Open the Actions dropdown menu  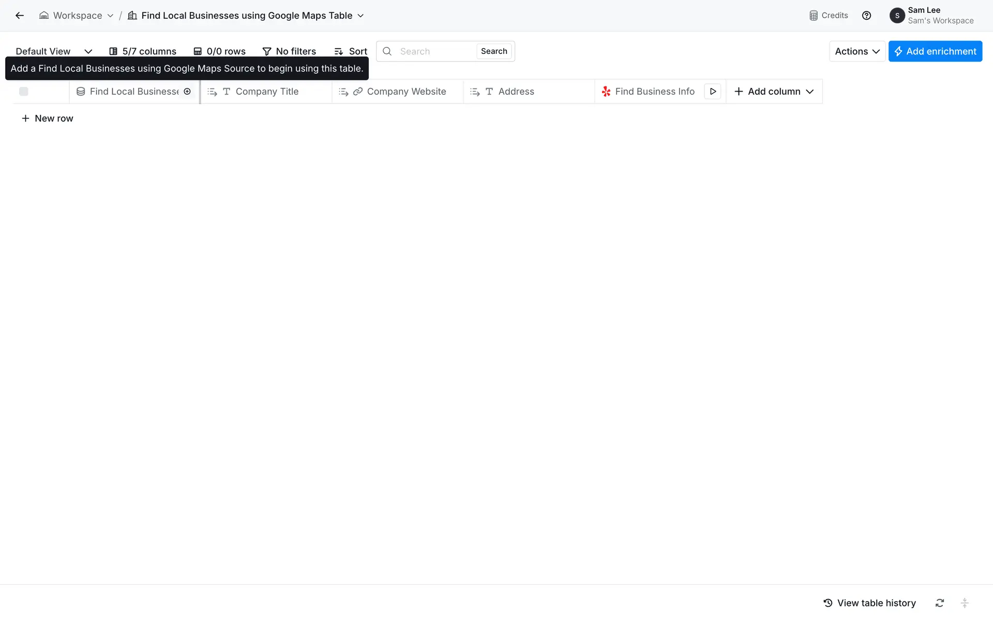click(857, 51)
